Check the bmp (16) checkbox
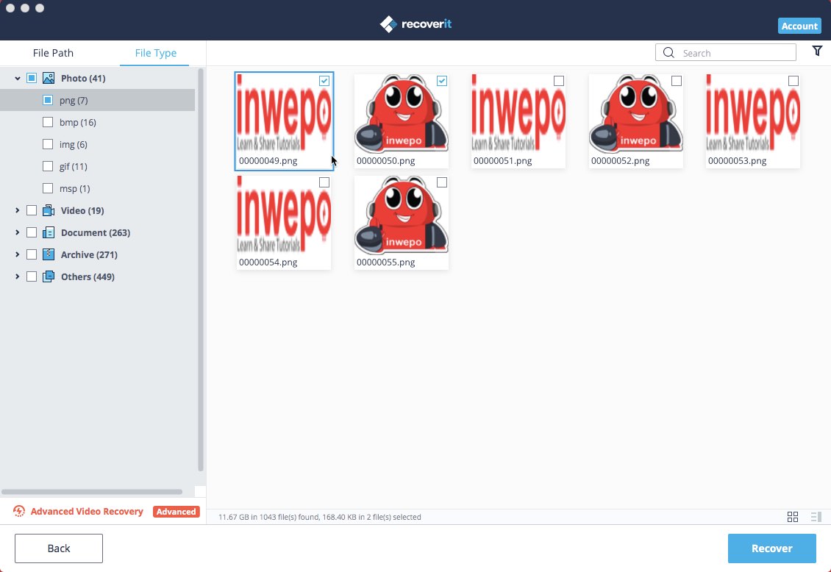 click(x=48, y=122)
